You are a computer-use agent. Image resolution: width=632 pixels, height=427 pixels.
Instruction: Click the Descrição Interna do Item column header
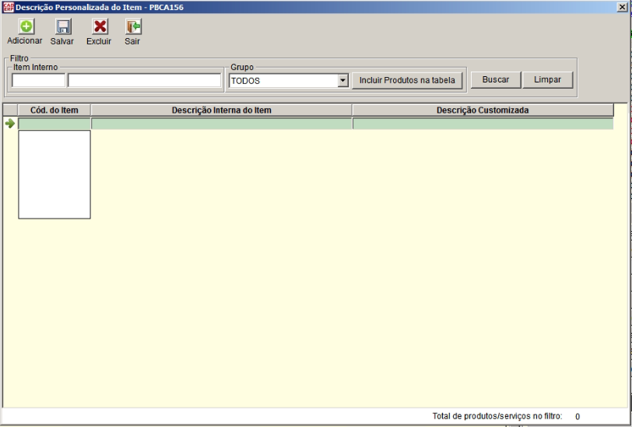[x=221, y=110]
